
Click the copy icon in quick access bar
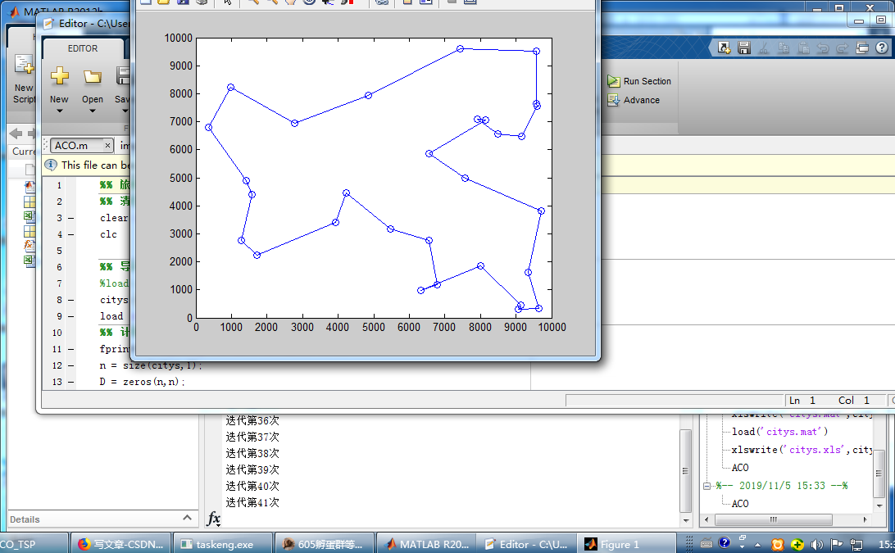(x=784, y=48)
